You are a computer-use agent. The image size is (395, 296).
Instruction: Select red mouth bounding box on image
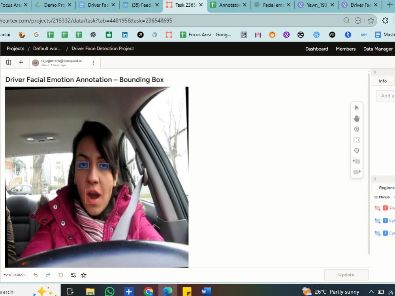click(x=94, y=196)
